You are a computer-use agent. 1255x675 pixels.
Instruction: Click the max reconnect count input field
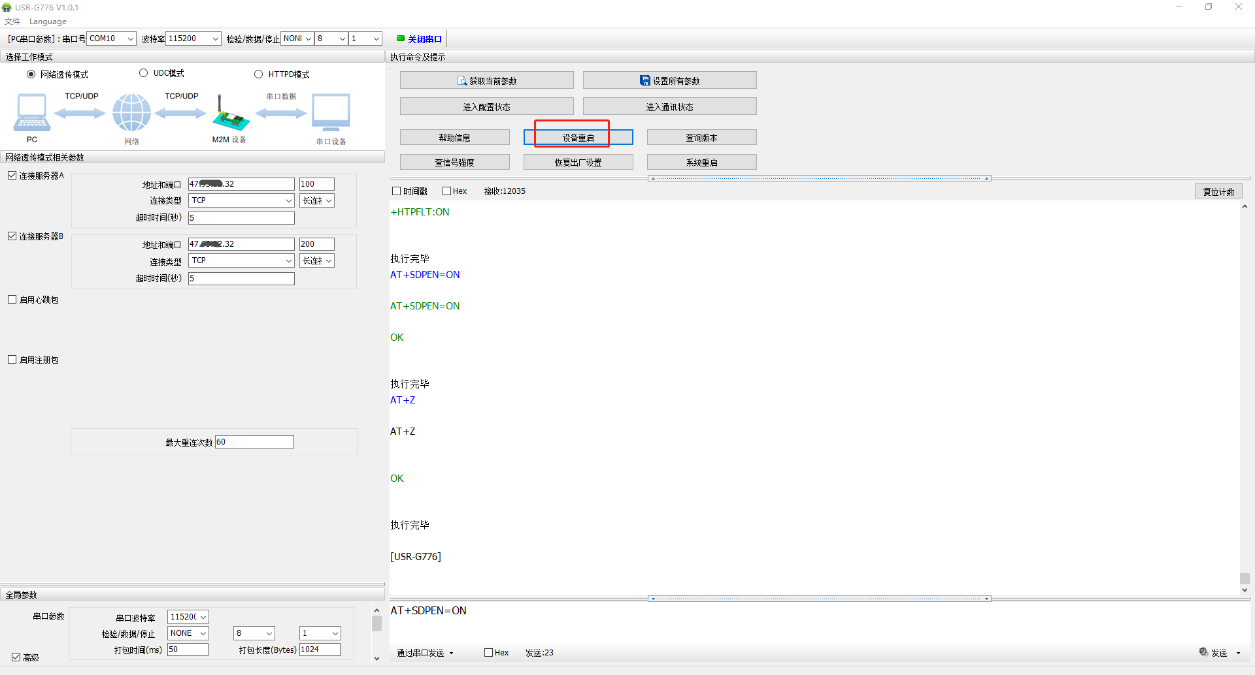point(254,442)
